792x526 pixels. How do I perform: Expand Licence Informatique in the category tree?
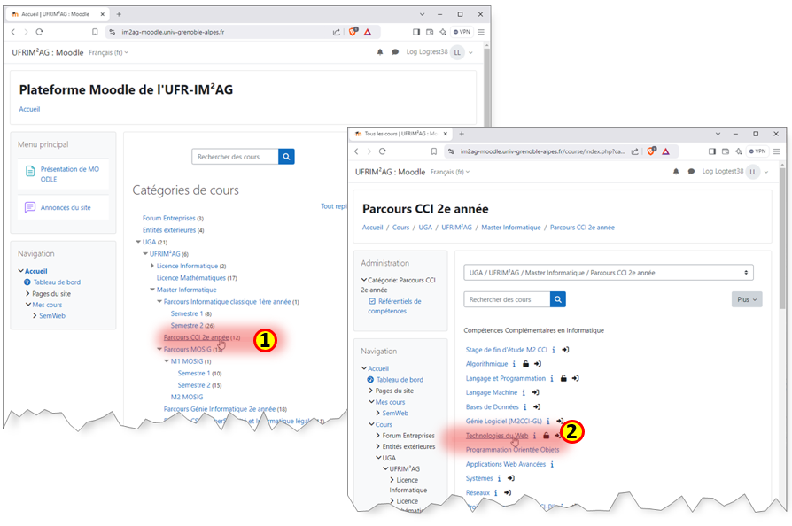(x=152, y=266)
